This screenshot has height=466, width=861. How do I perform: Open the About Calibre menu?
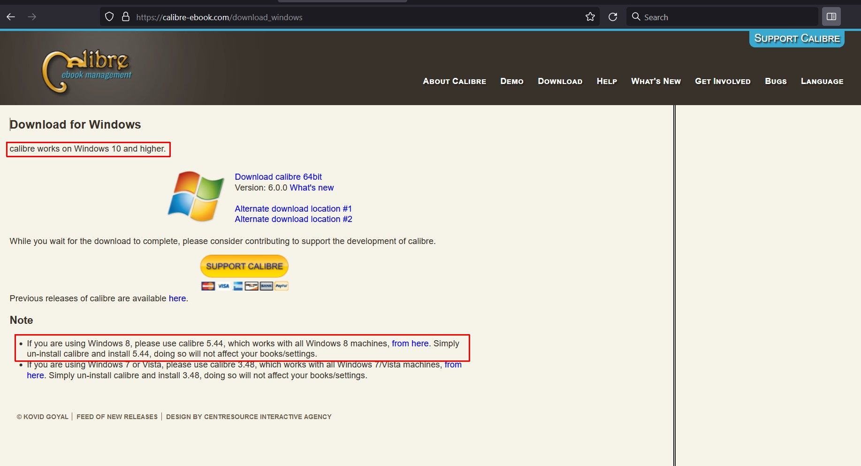pyautogui.click(x=454, y=81)
